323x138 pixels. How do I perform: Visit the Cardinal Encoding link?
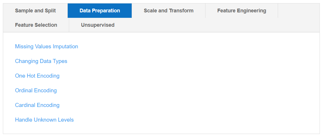click(37, 105)
